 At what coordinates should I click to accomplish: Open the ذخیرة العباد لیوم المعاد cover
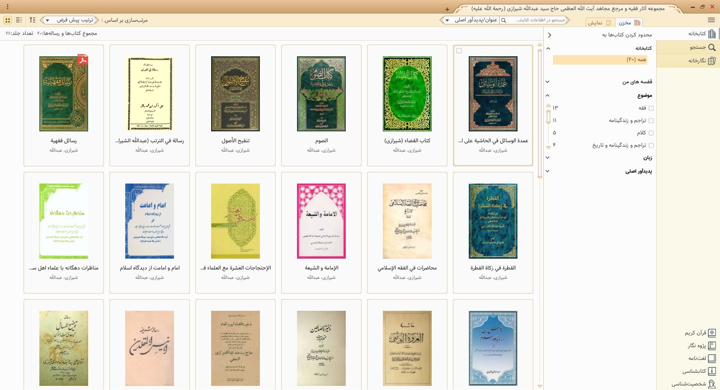tap(235, 348)
